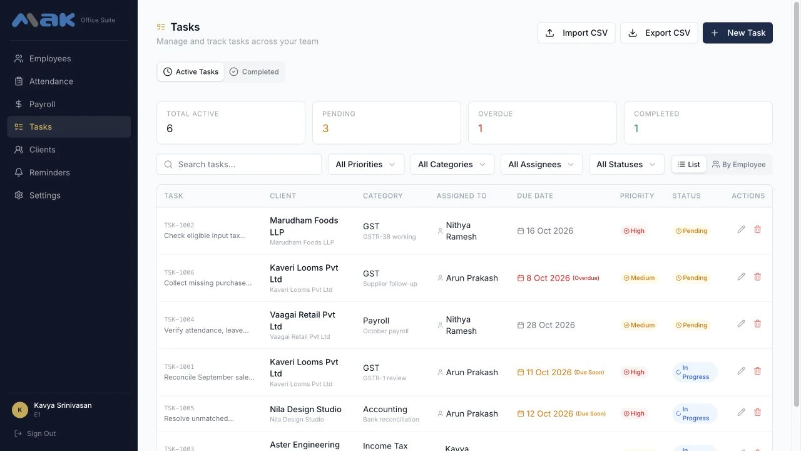Click the Pending stat card

[x=387, y=123]
